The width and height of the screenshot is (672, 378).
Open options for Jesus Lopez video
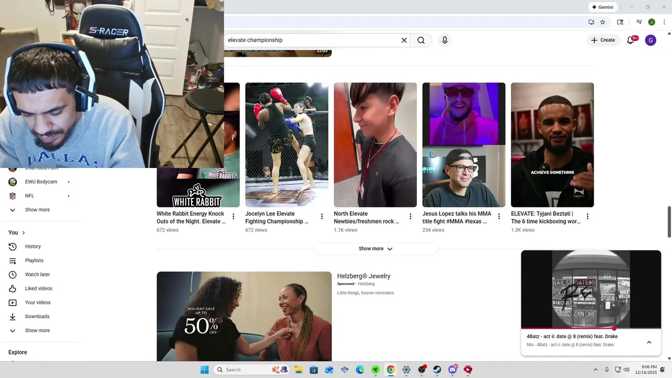point(499,216)
